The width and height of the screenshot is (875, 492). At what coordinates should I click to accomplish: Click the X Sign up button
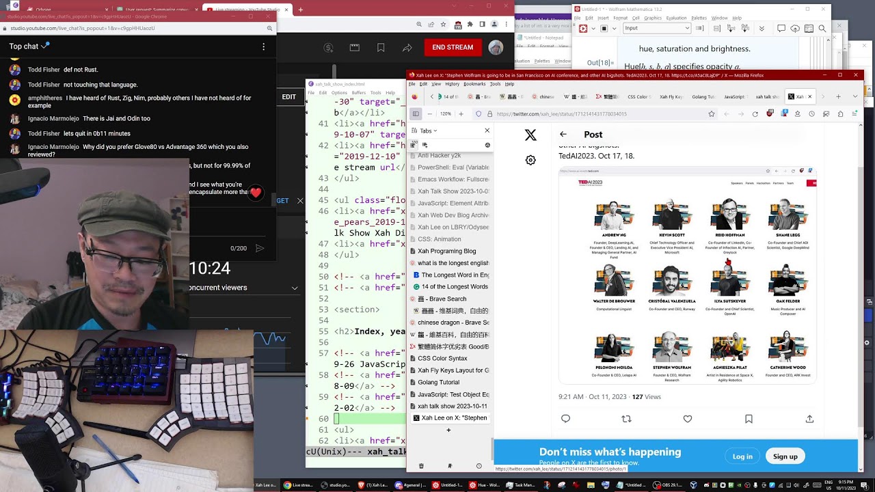[785, 456]
